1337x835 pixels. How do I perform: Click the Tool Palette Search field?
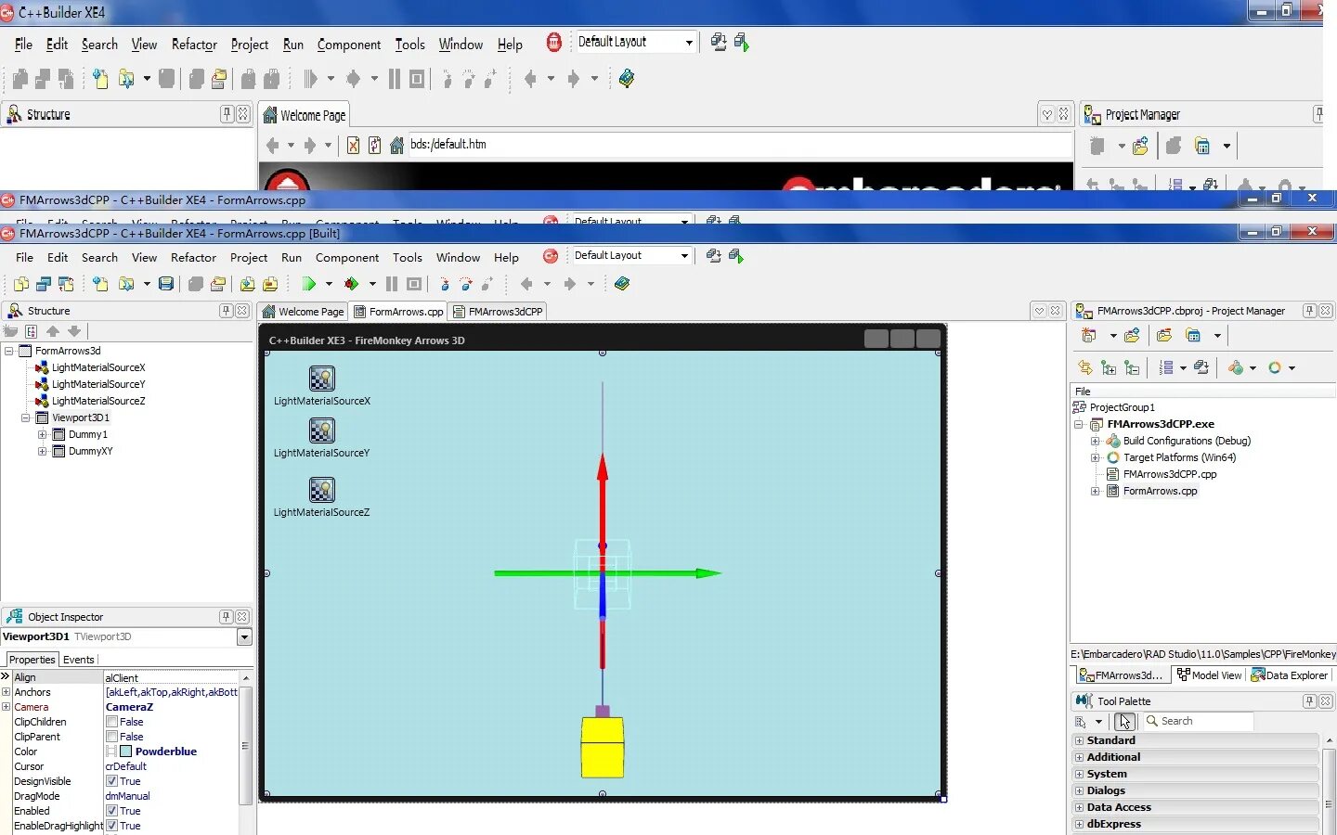(x=1198, y=721)
